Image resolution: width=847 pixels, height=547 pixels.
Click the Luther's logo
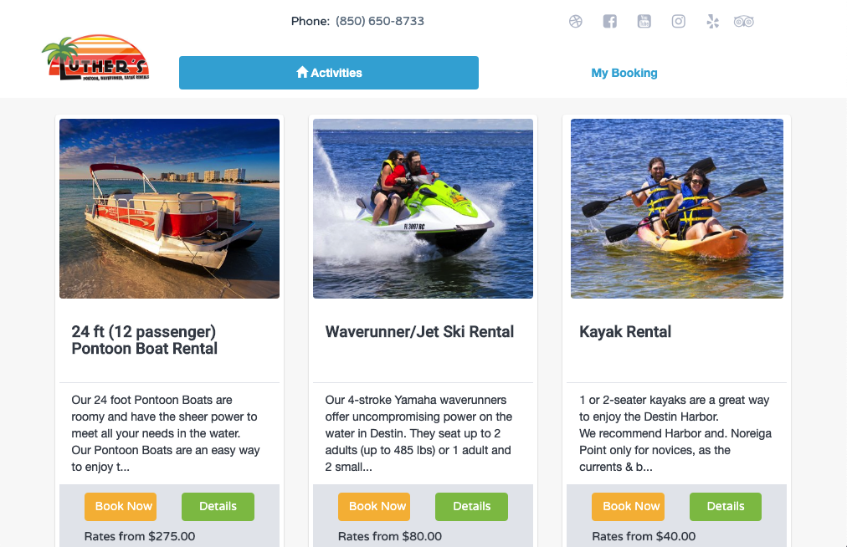(95, 59)
